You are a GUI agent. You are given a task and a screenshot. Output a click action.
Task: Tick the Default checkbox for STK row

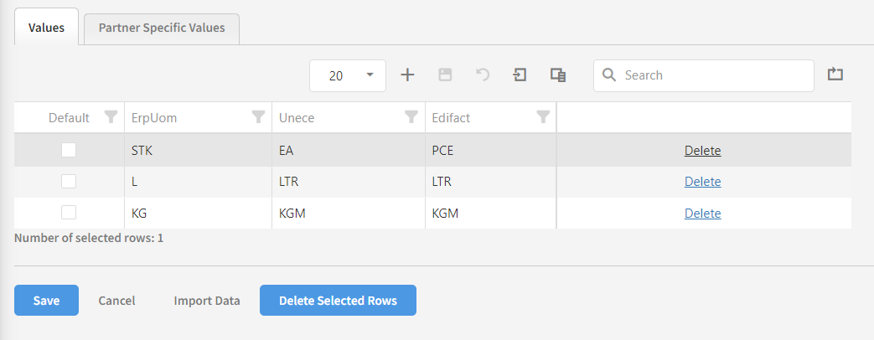69,150
